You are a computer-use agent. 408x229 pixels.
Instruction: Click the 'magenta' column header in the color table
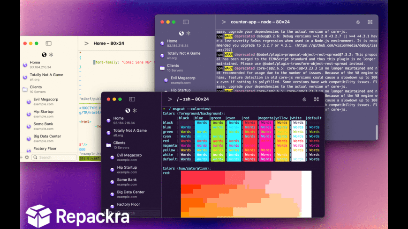click(x=266, y=118)
